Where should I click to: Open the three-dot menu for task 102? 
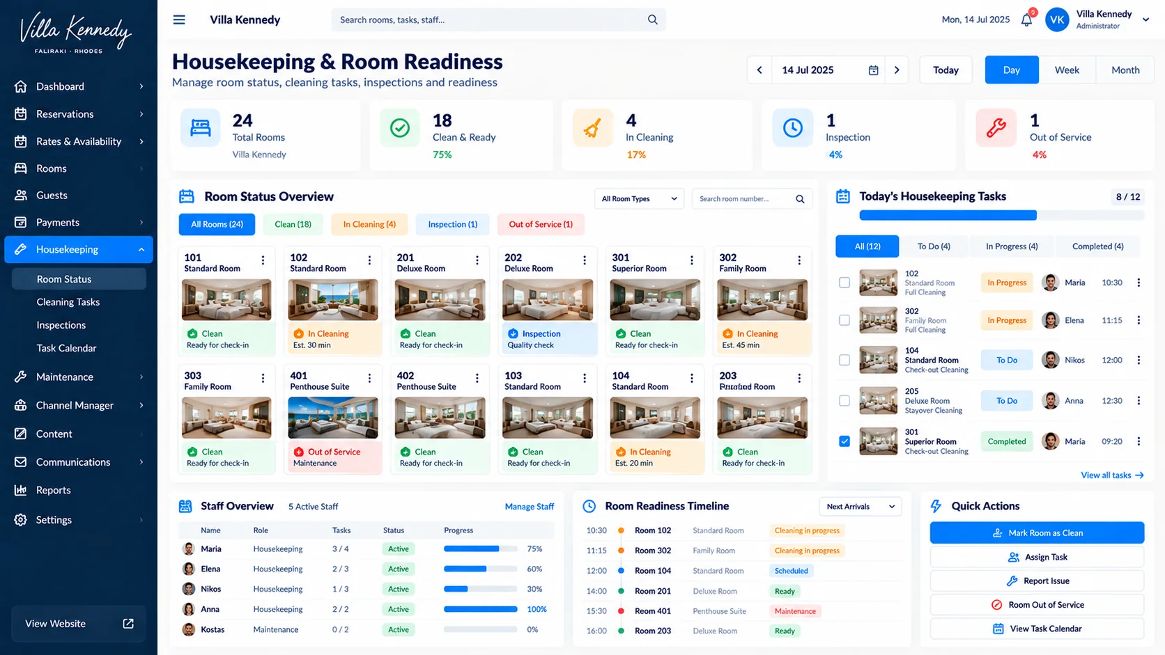point(1139,283)
